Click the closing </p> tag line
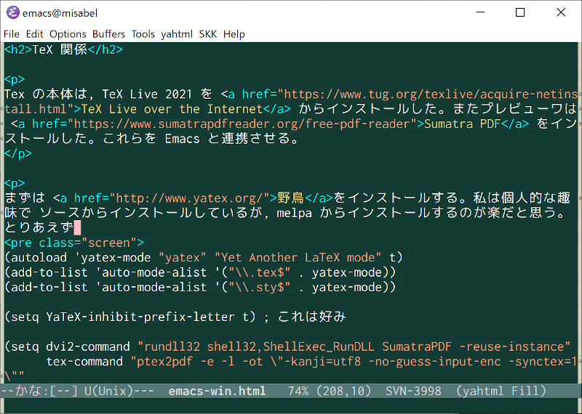This screenshot has height=414, width=582. [x=17, y=153]
